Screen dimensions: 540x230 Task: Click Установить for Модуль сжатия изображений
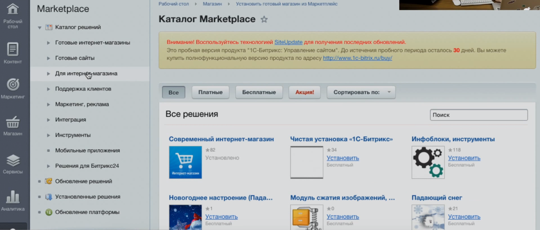click(343, 217)
